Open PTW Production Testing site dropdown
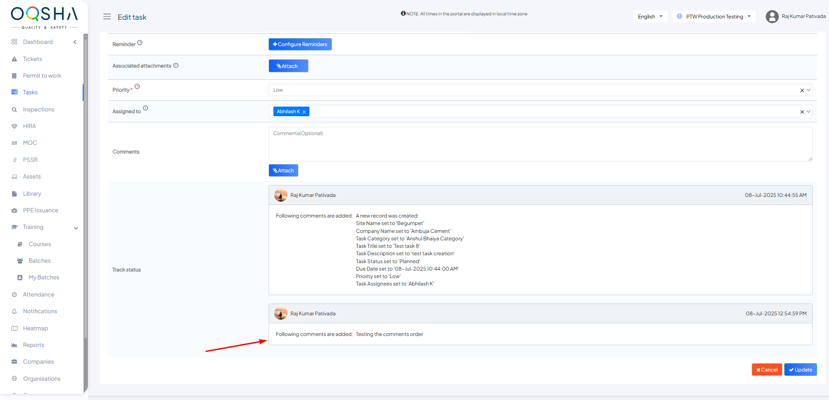Viewport: 829px width, 400px height. point(714,17)
